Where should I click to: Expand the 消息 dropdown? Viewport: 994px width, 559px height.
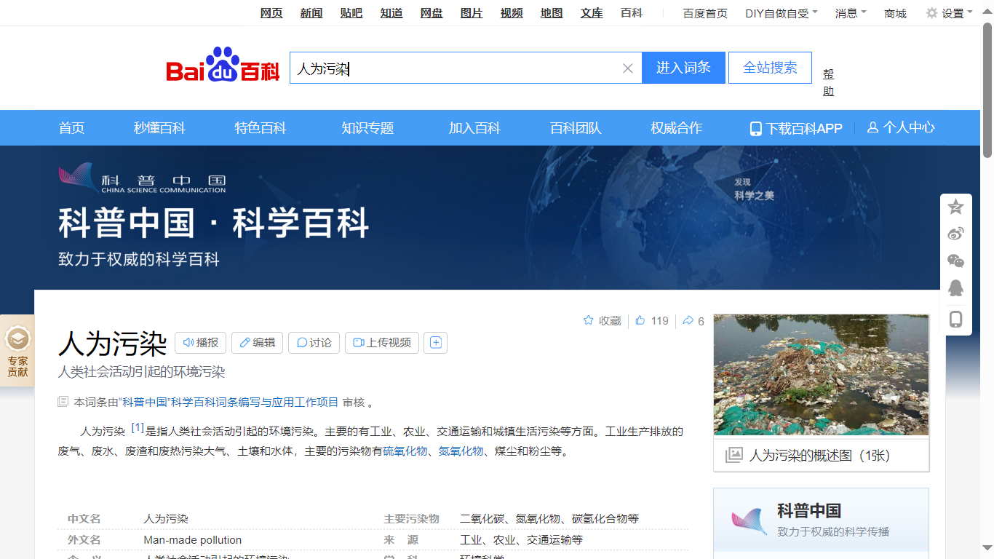[x=851, y=13]
